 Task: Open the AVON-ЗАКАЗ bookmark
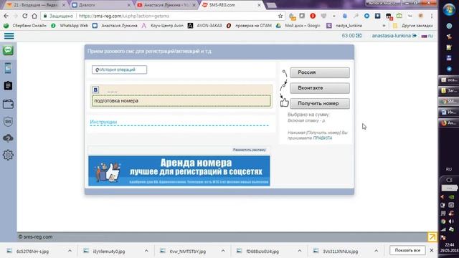pyautogui.click(x=205, y=26)
